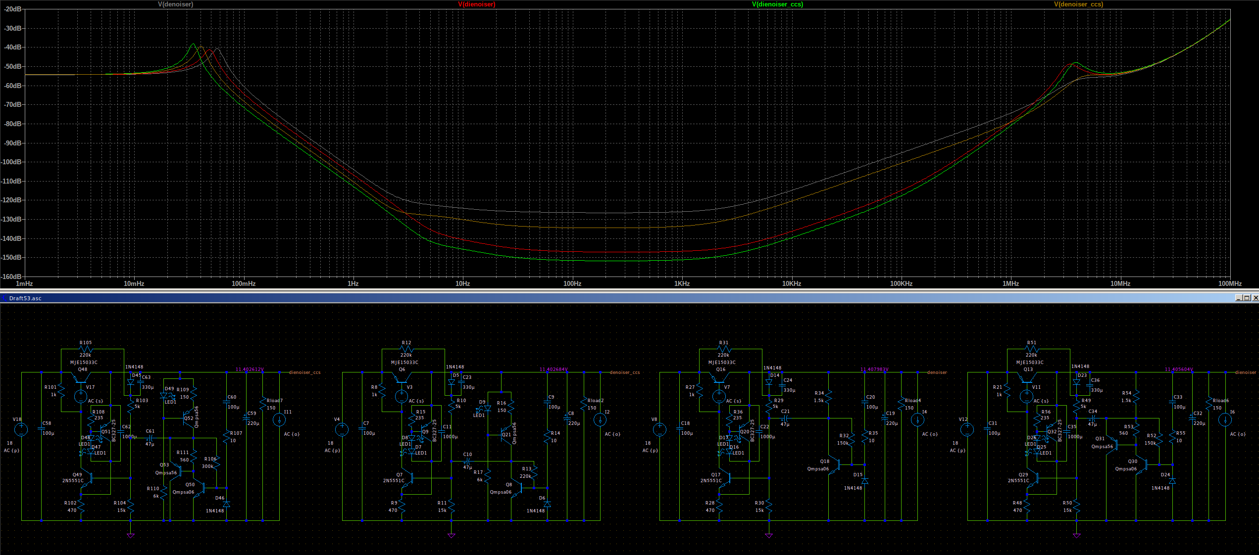Viewport: 1259px width, 555px height.
Task: Select diode D46 symbol
Action: [226, 504]
